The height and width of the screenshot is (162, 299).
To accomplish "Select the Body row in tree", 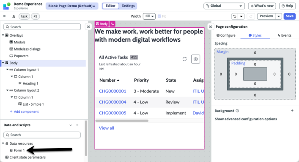I will point(43,63).
